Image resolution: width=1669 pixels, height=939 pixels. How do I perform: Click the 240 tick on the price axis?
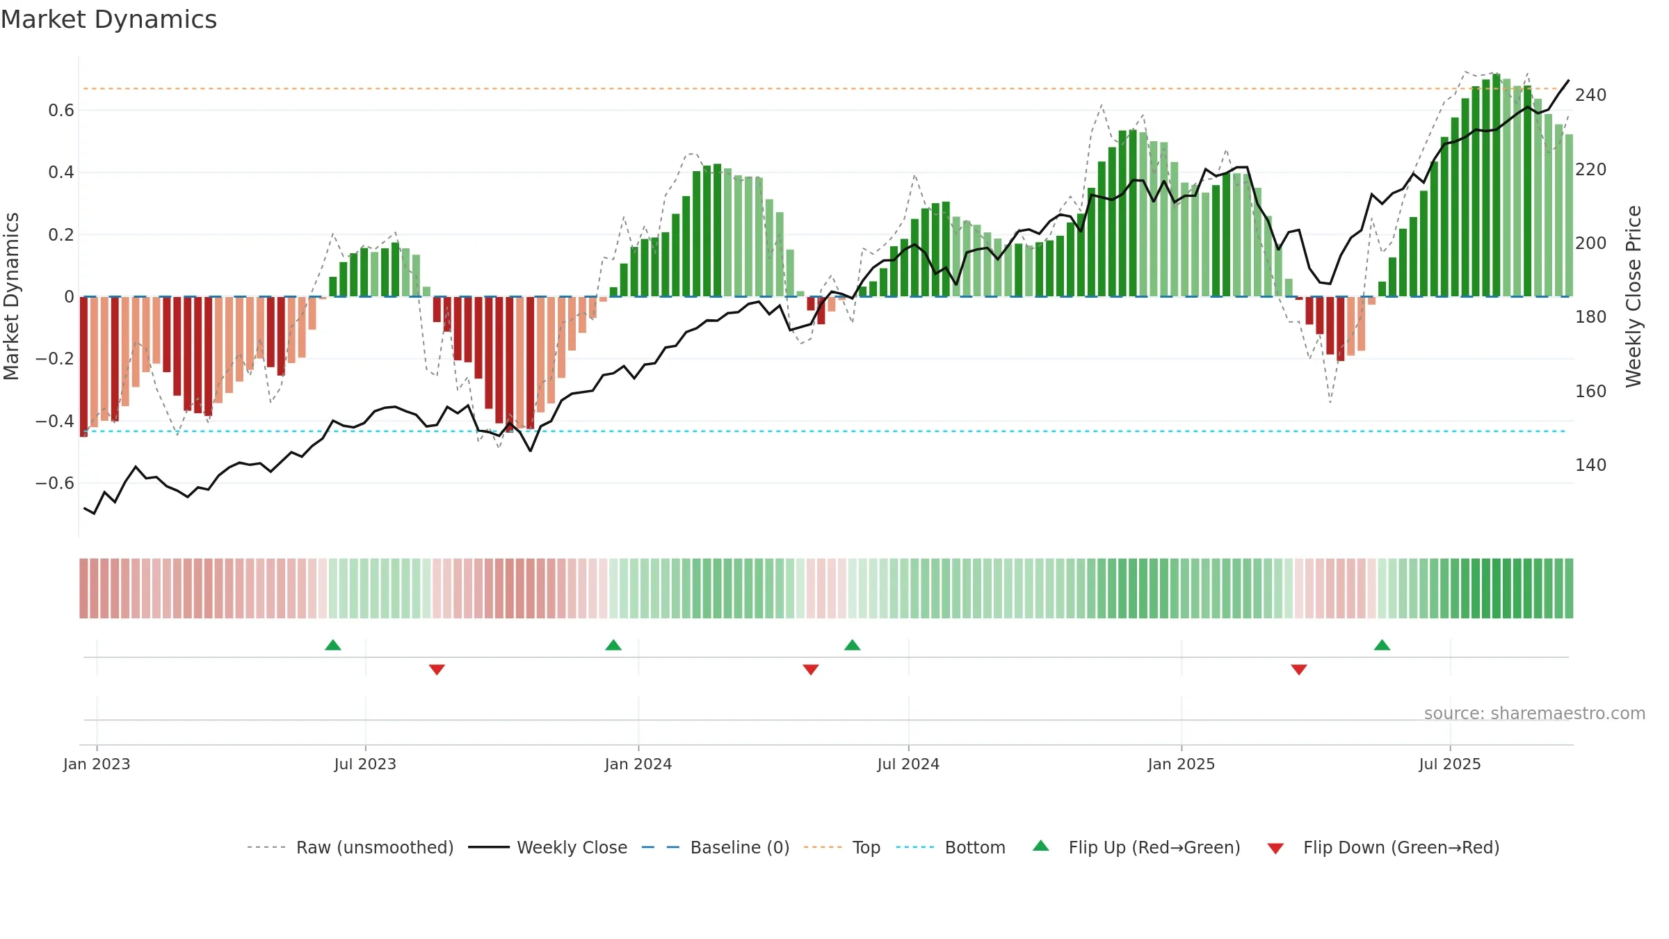tap(1591, 95)
